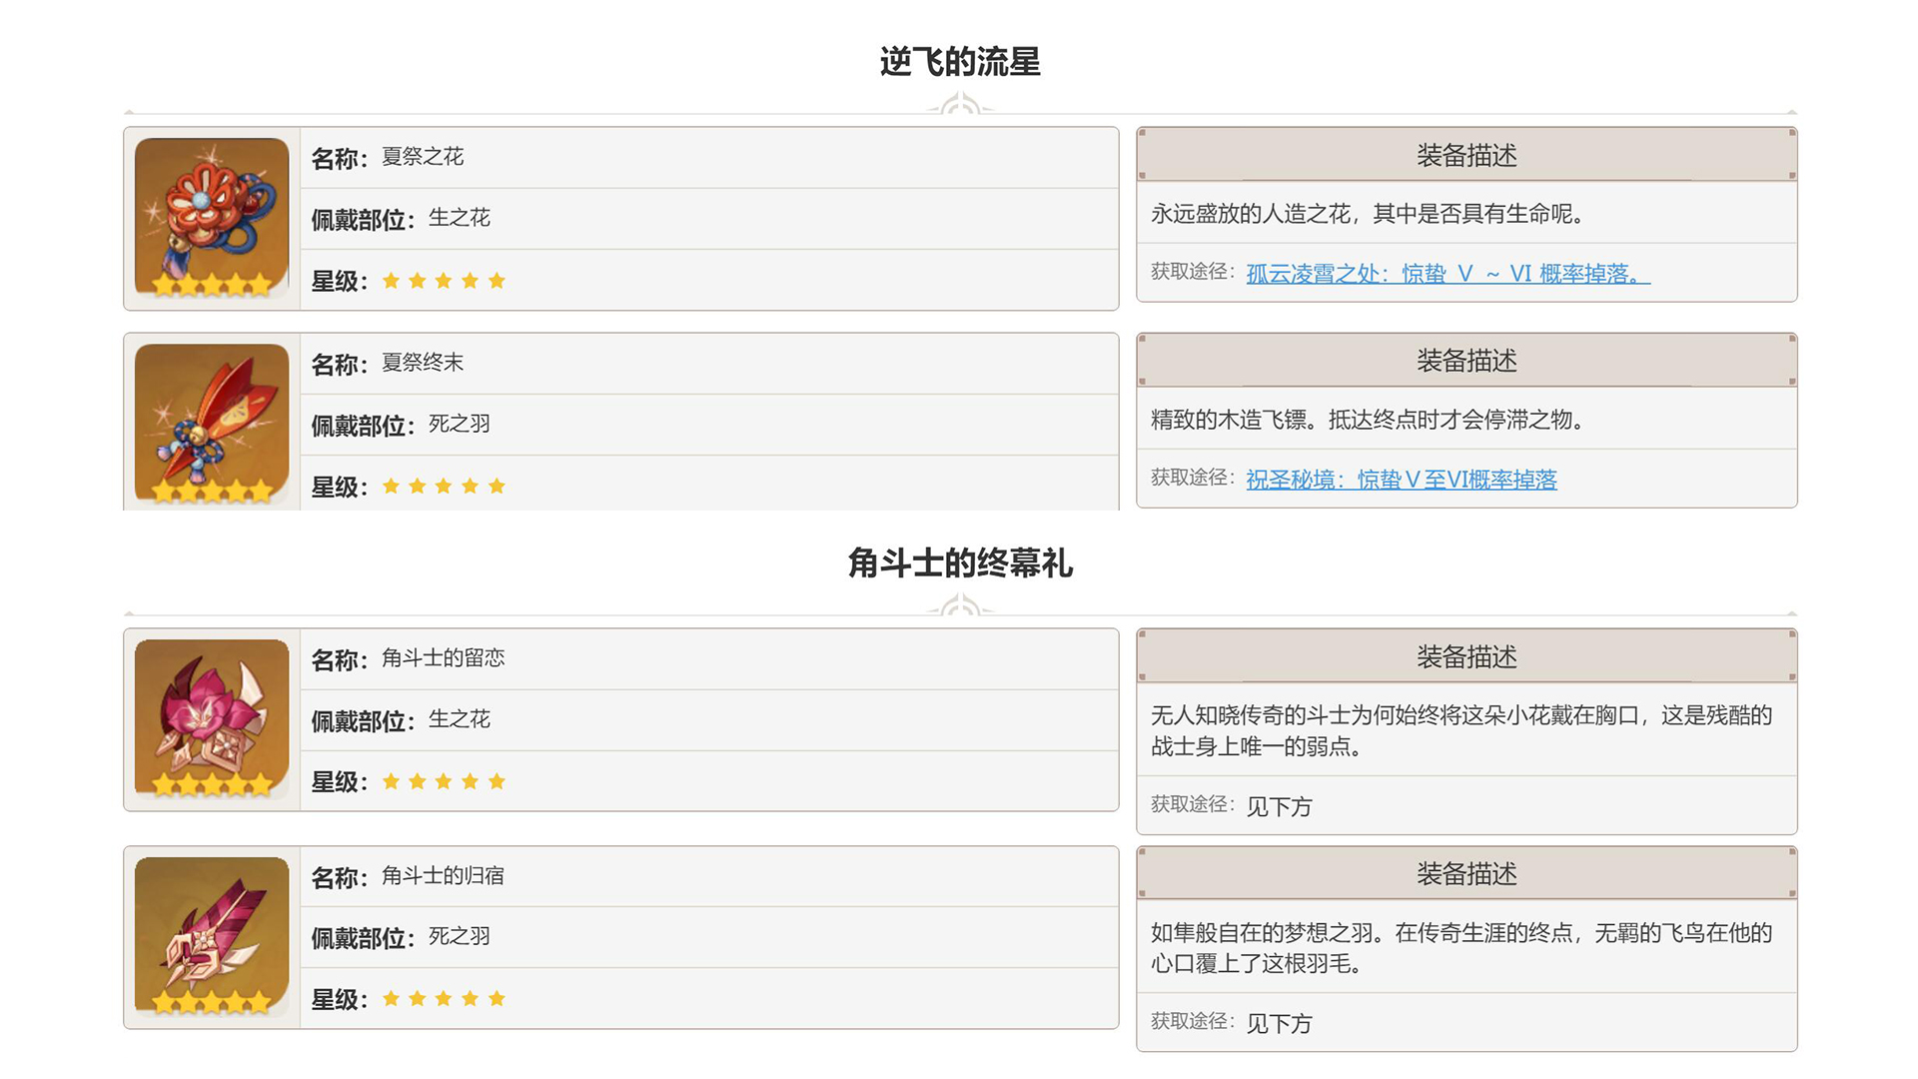
Task: Click 装备描述 header for 夏祭之花
Action: (x=1466, y=155)
